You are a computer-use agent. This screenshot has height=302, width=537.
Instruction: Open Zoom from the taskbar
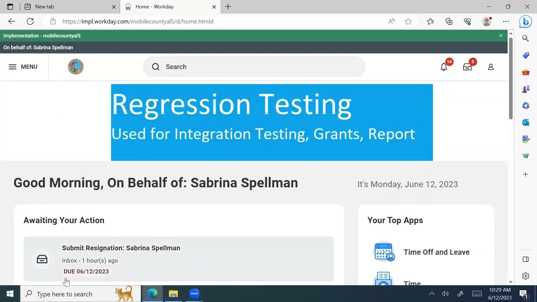coord(194,294)
